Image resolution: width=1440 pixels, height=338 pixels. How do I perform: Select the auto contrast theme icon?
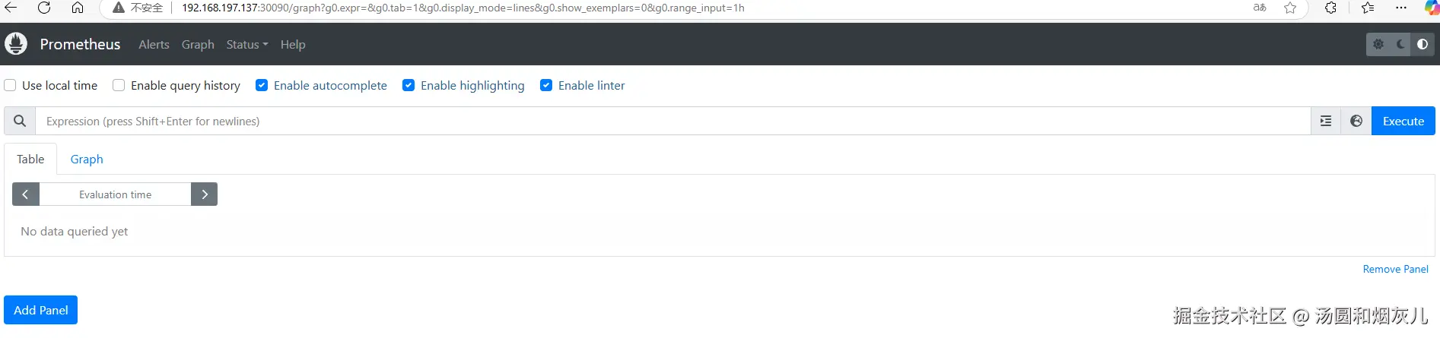point(1423,45)
